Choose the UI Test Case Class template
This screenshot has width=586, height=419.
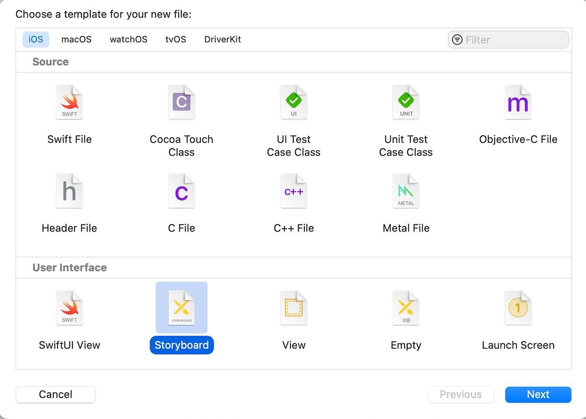[293, 102]
